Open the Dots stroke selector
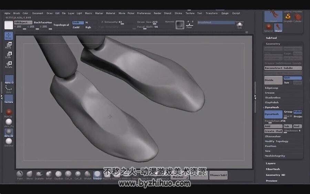This screenshot has width=310, height=194. [x=9, y=89]
